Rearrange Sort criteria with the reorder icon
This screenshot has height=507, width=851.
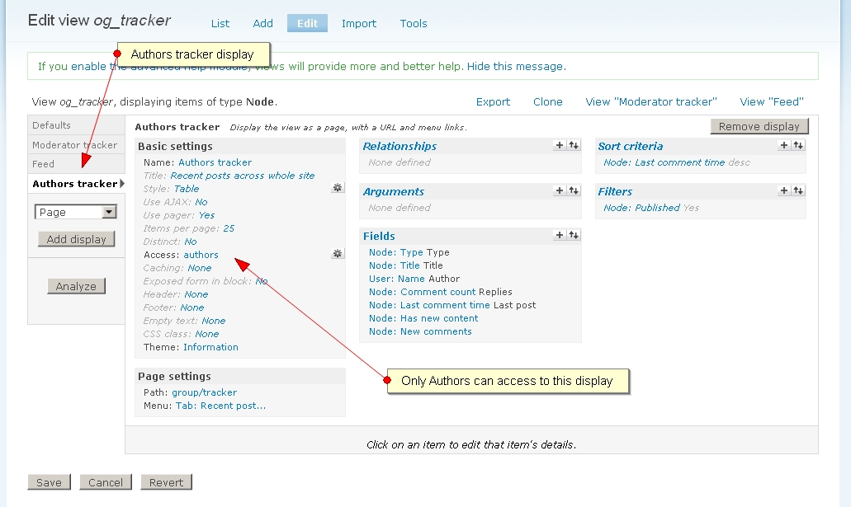point(798,145)
